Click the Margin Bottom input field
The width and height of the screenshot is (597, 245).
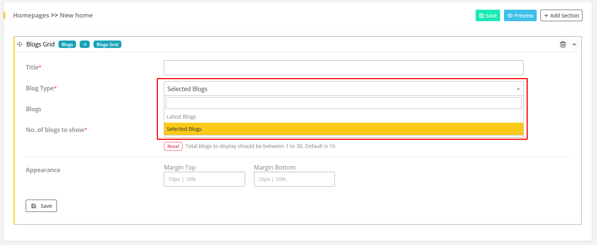coord(294,179)
